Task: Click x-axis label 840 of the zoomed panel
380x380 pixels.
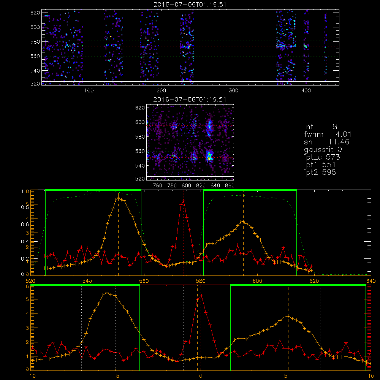Action: pos(215,186)
